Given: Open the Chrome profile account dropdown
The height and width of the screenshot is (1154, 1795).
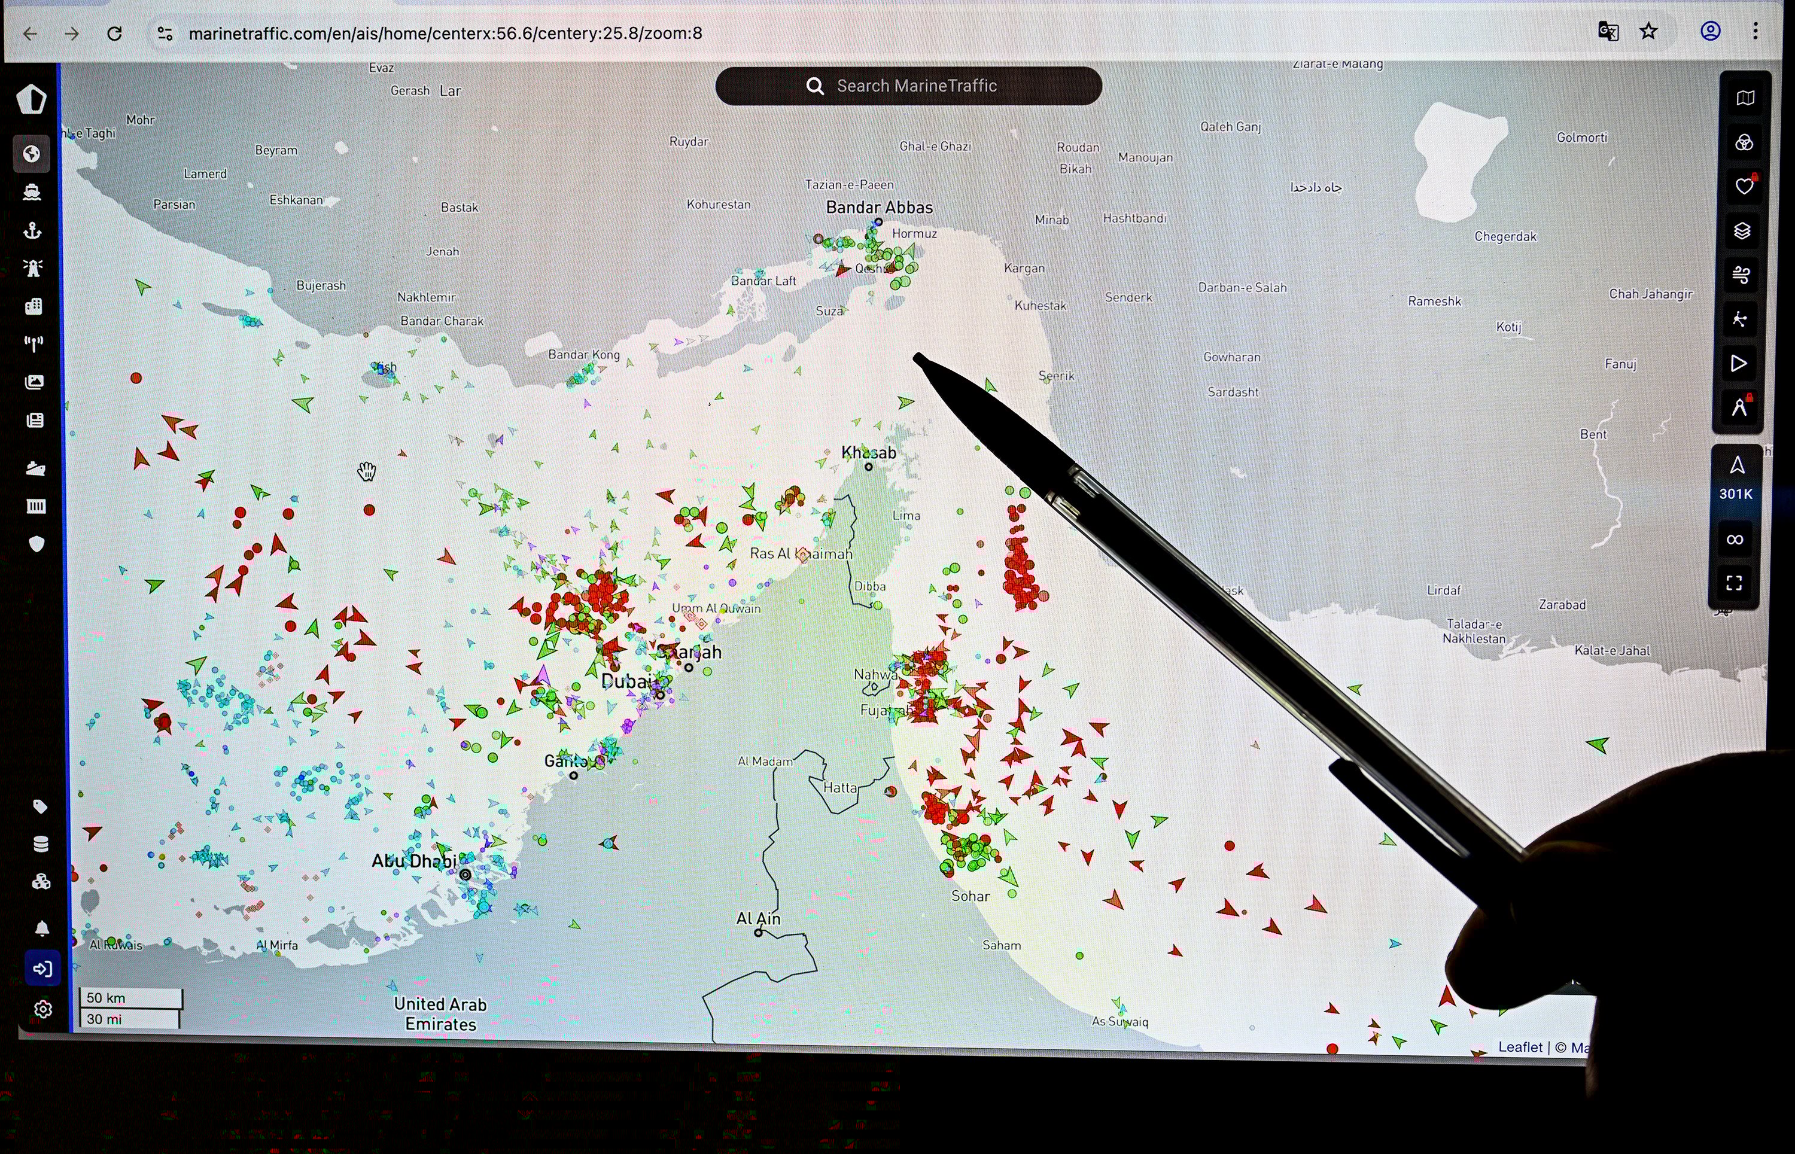Looking at the screenshot, I should pos(1710,32).
